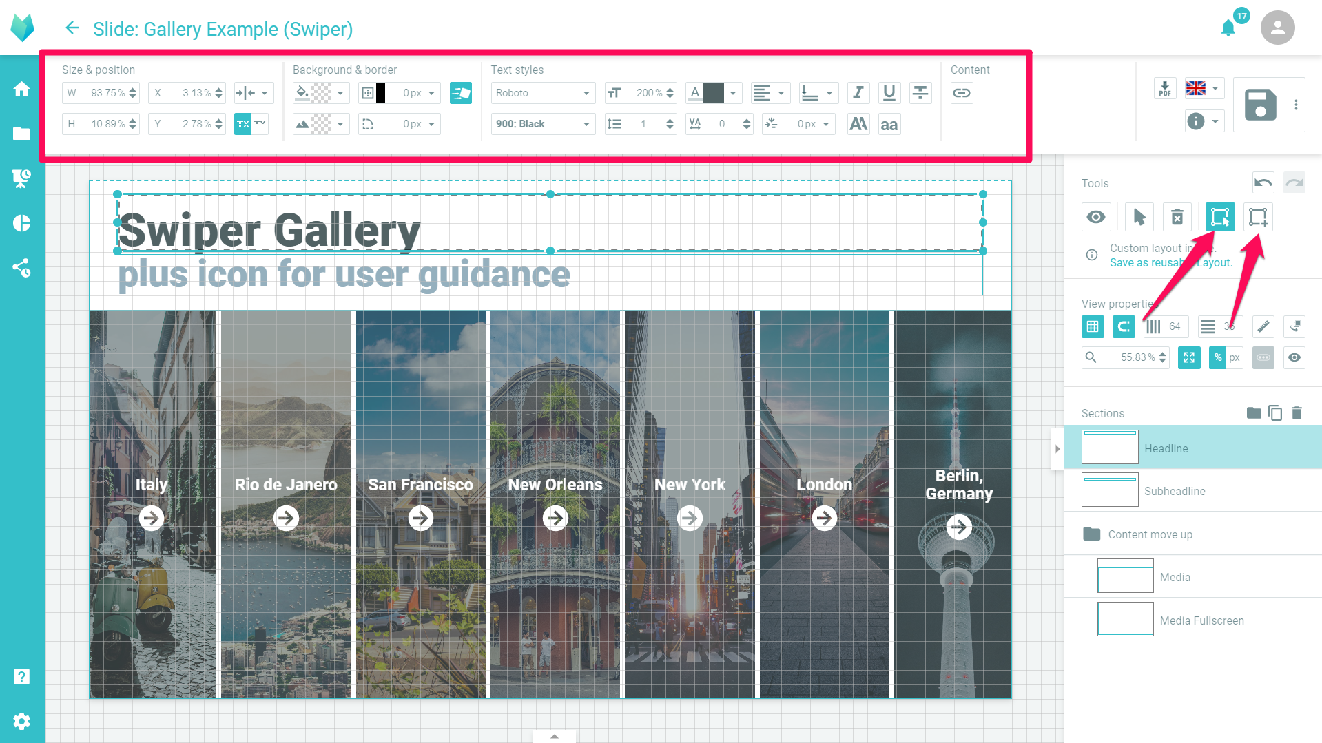Open the background fill color dropdown
The height and width of the screenshot is (743, 1322).
coord(321,92)
